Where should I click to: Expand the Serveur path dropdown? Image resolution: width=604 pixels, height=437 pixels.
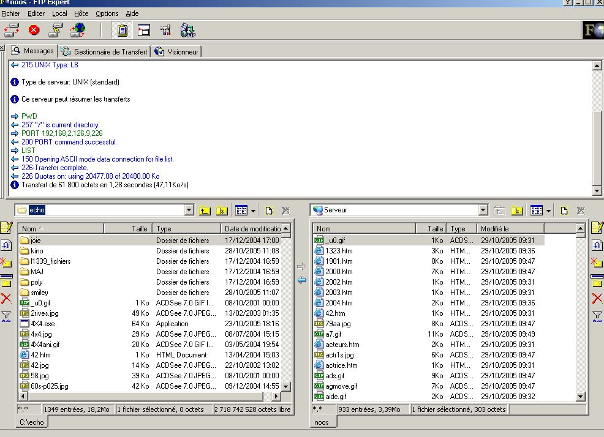tap(483, 211)
